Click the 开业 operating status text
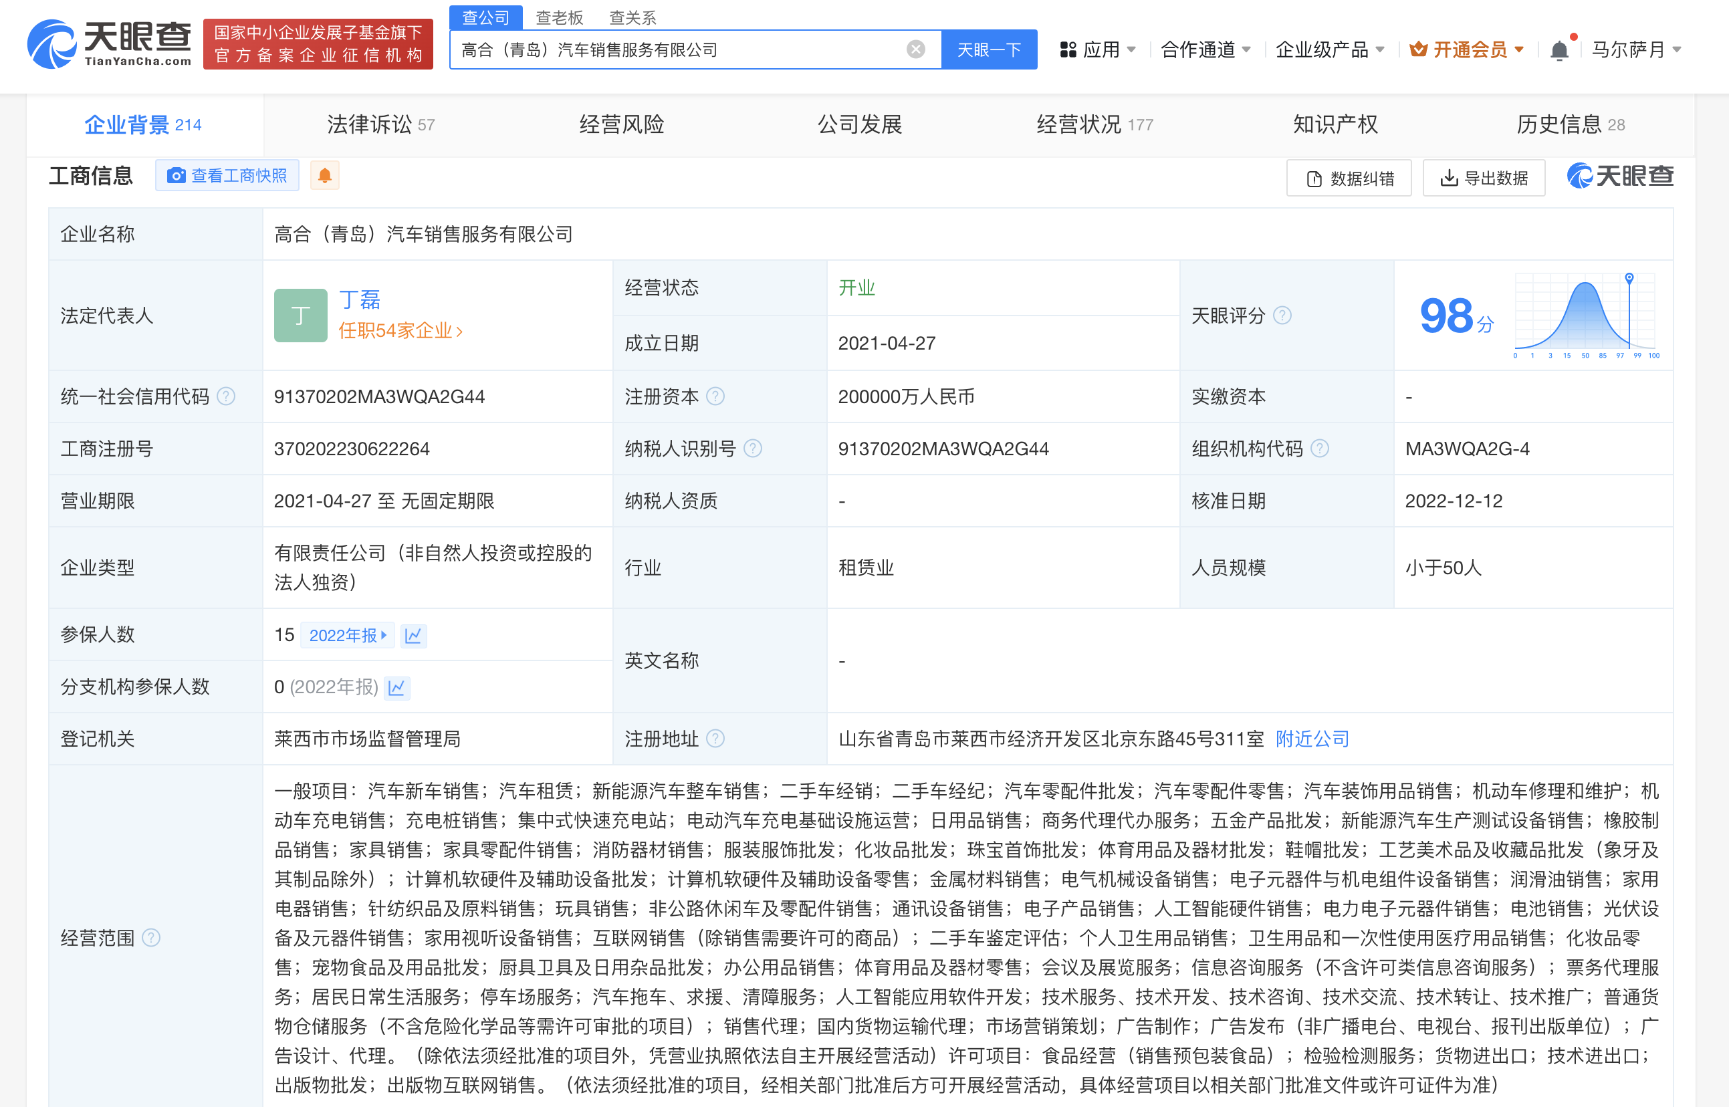Viewport: 1729px width, 1107px height. (856, 287)
